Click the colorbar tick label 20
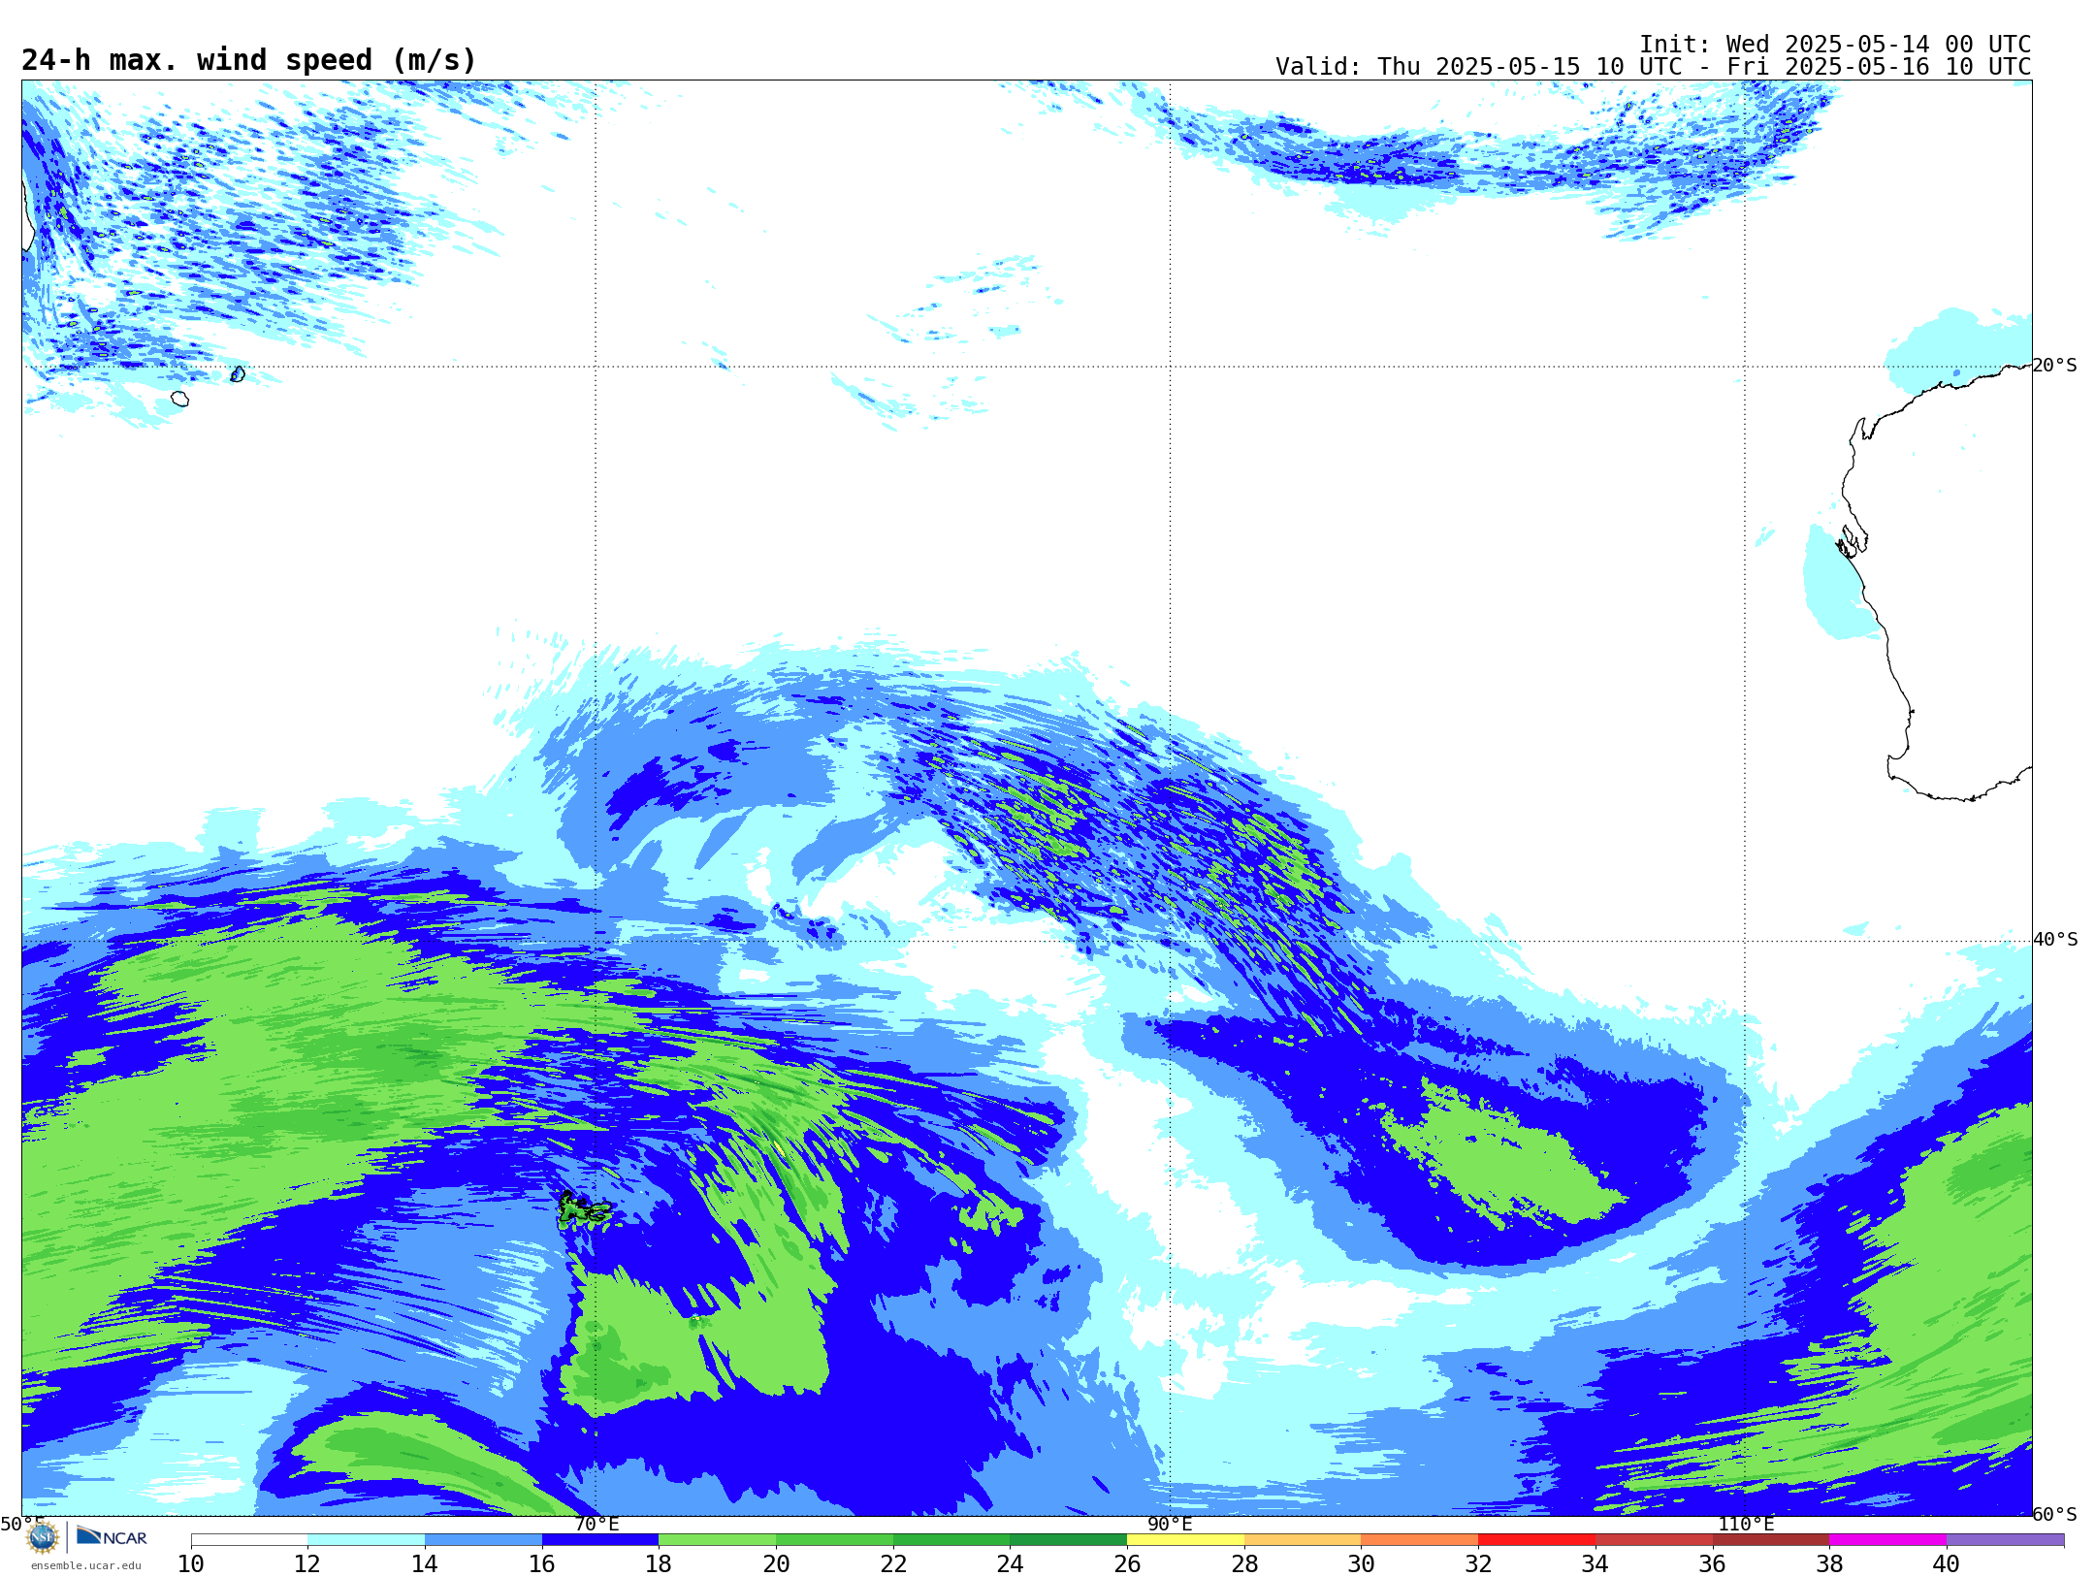The image size is (2095, 1577). [x=776, y=1563]
